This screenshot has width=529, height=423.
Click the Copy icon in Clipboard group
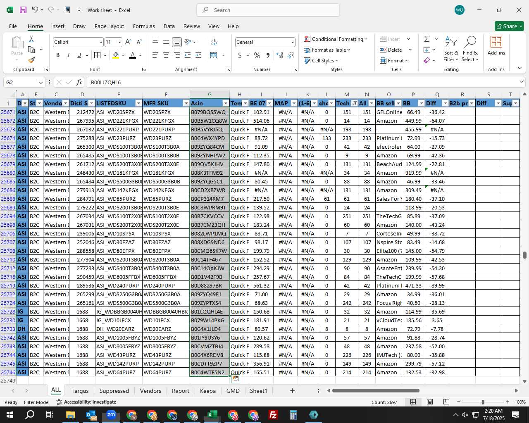(x=31, y=50)
